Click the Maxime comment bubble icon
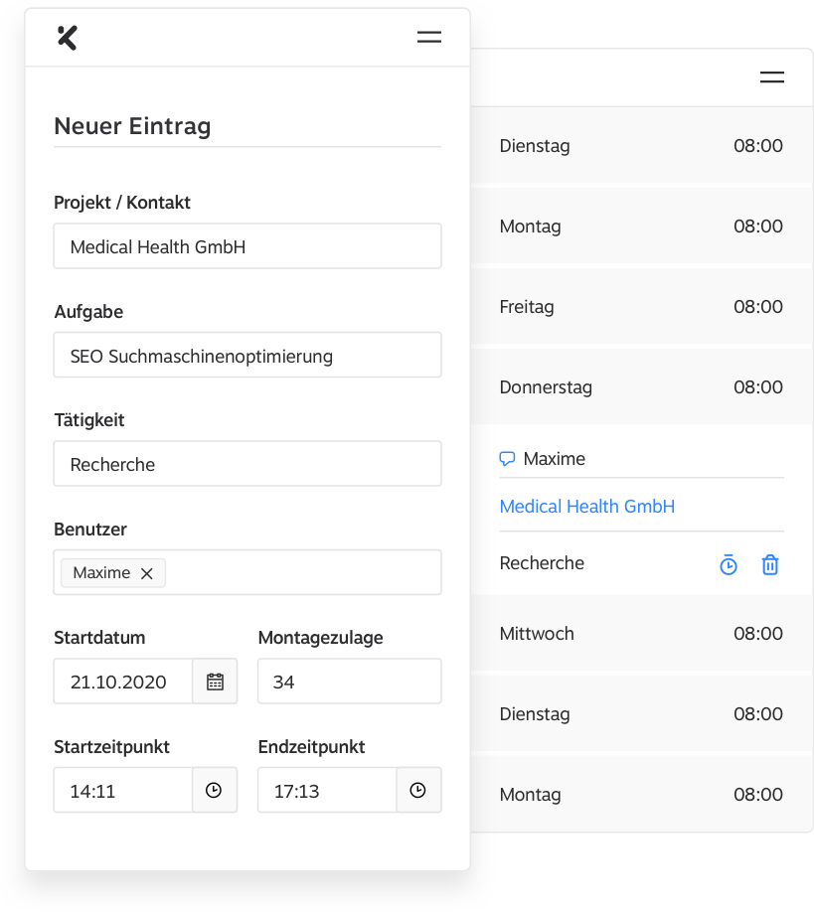Screen dimensions: 814x912 coord(507,459)
